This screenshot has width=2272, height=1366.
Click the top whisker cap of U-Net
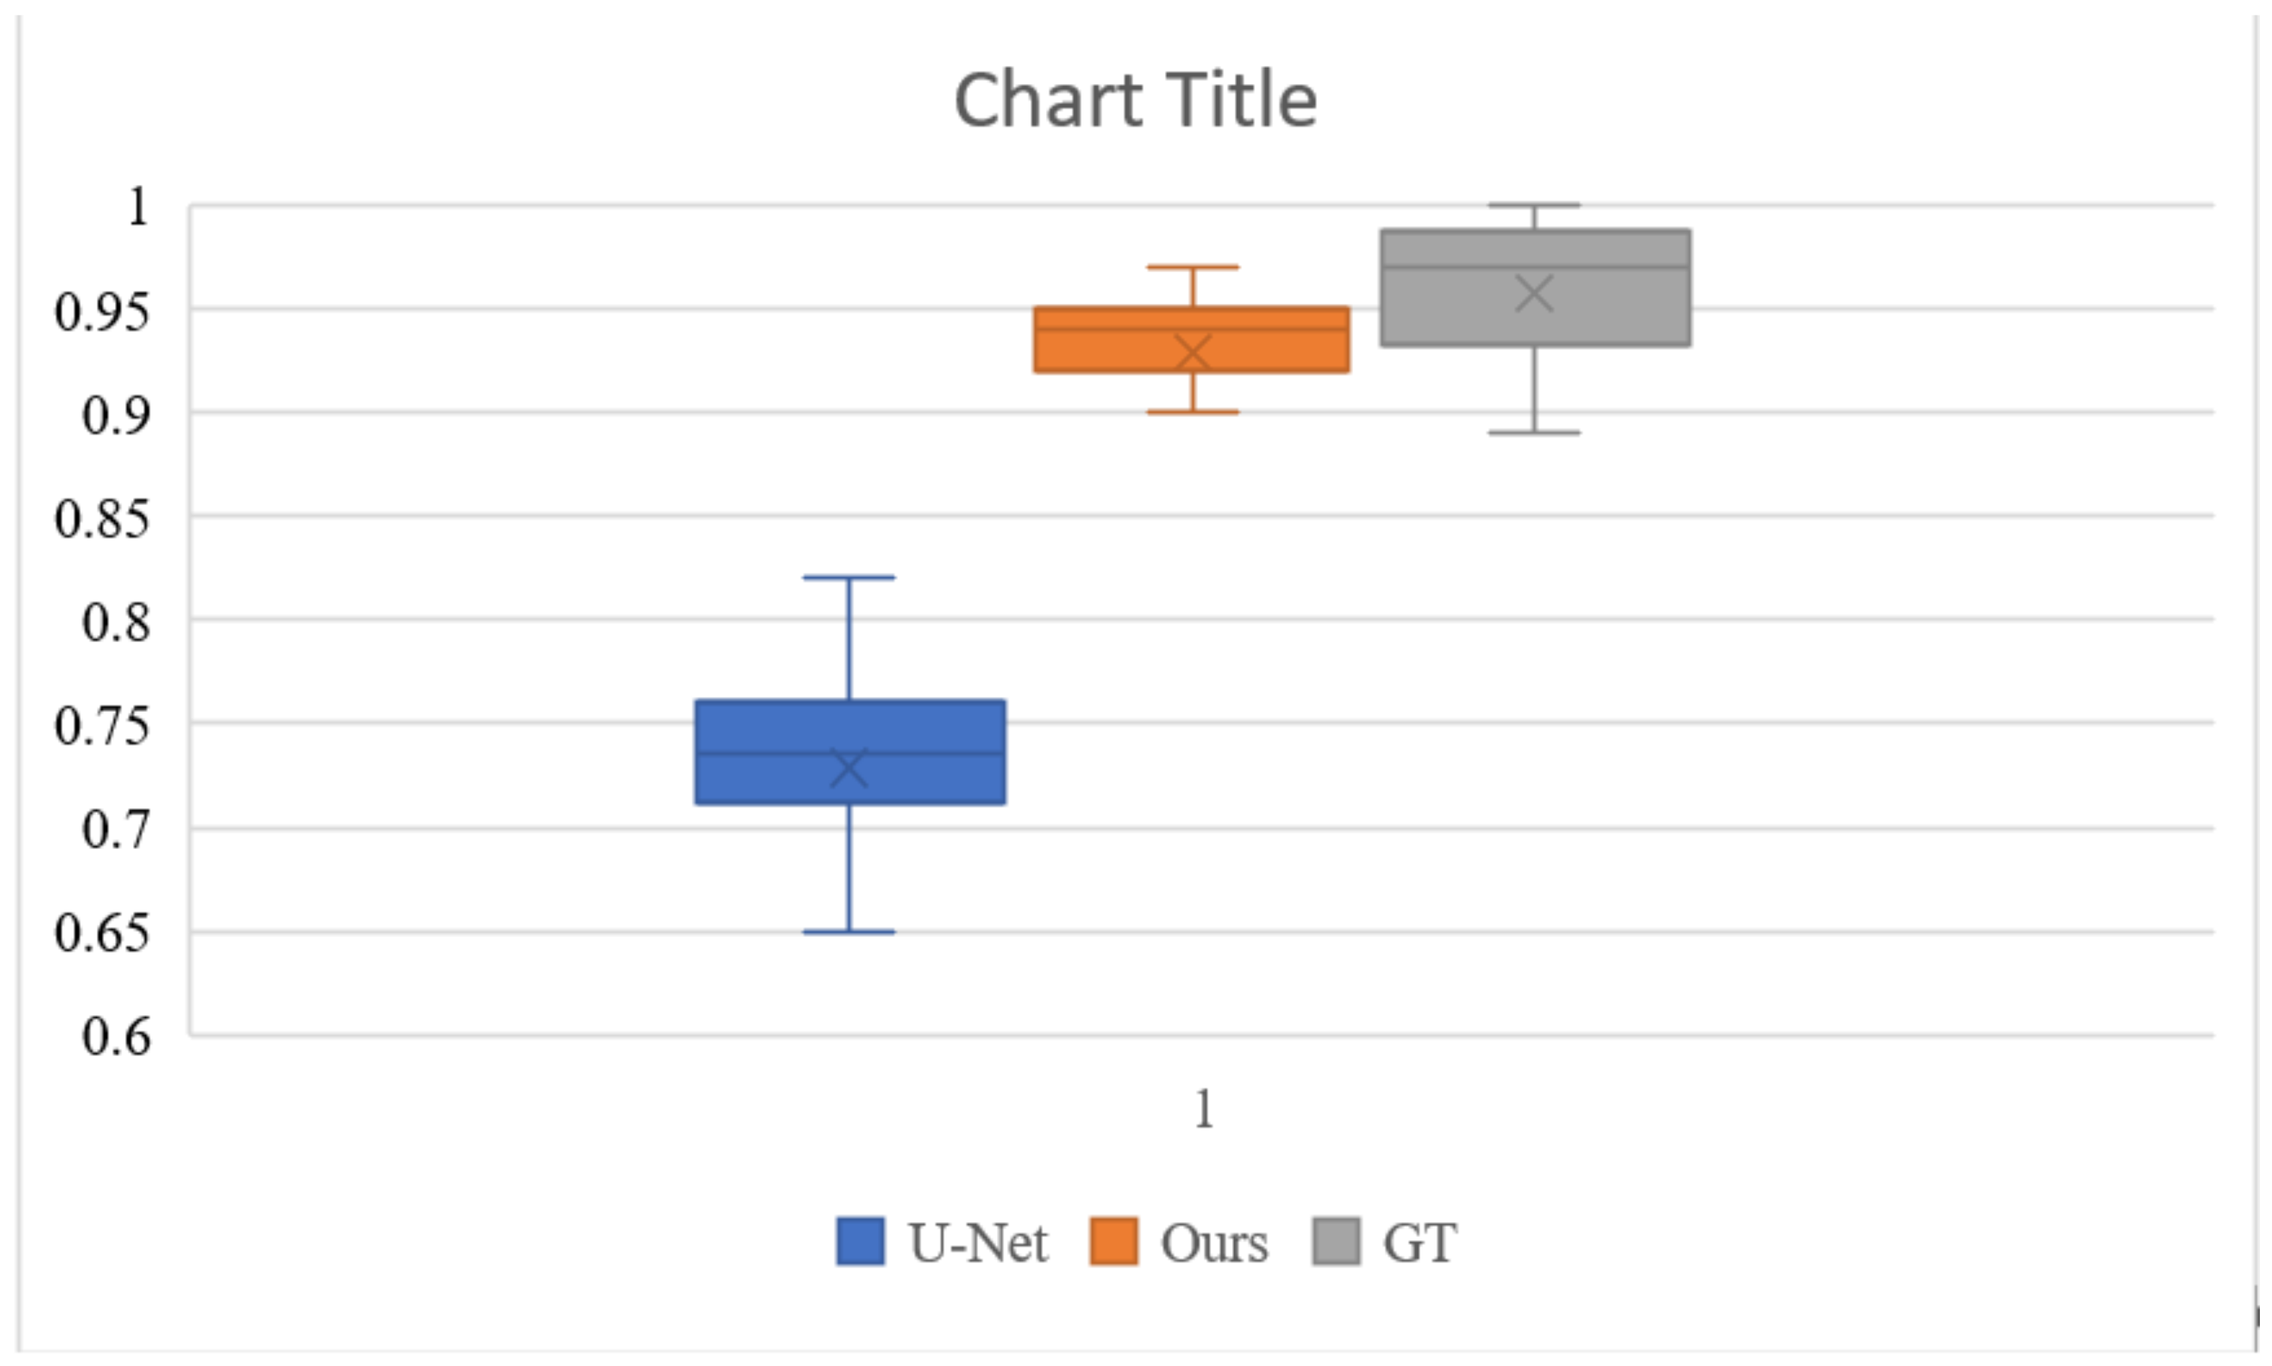click(x=848, y=578)
